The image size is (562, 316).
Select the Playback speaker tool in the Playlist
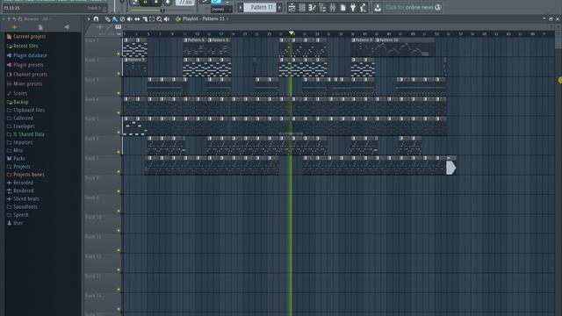pos(167,19)
